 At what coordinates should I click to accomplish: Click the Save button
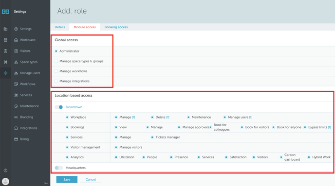[x=67, y=179]
